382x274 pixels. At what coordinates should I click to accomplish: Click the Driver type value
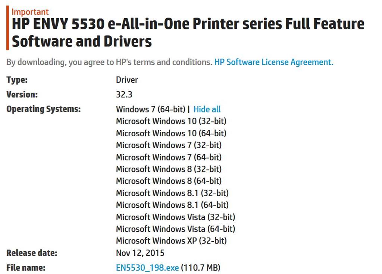point(127,80)
